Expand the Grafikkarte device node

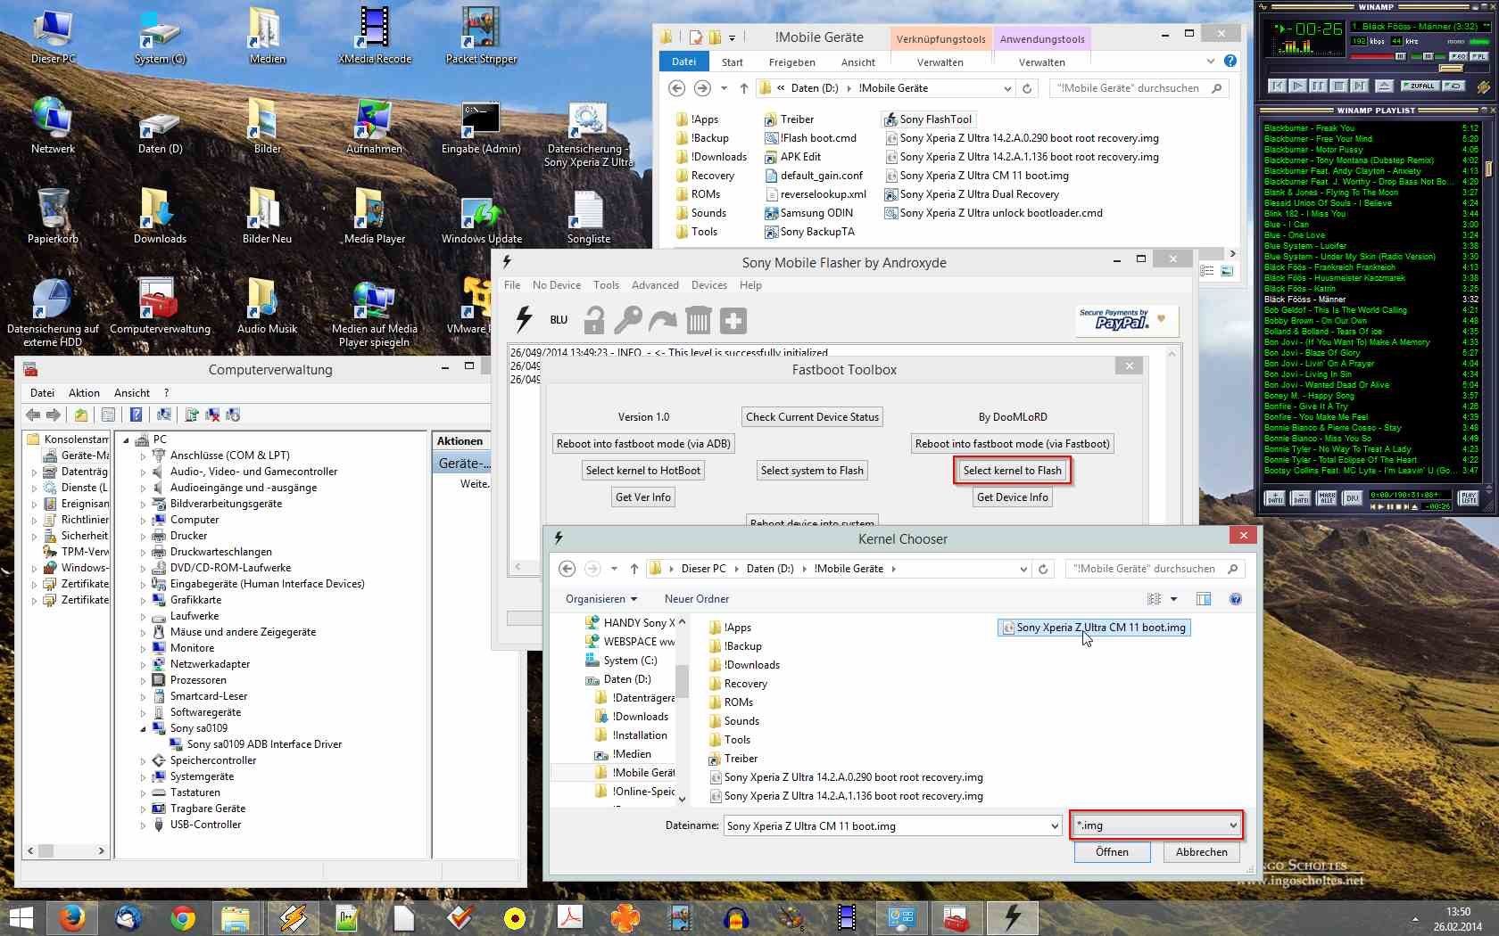coord(143,600)
